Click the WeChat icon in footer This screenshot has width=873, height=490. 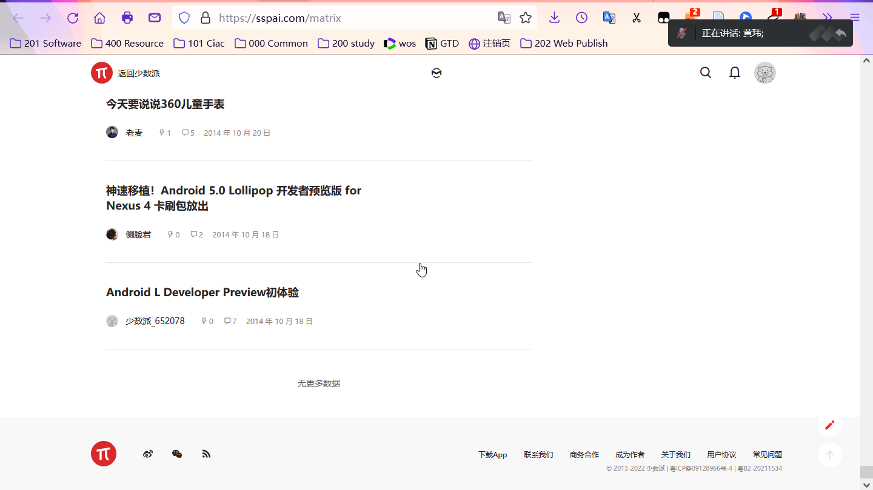(176, 453)
